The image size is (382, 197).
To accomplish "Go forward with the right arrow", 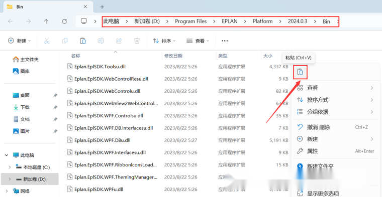I will tap(29, 22).
